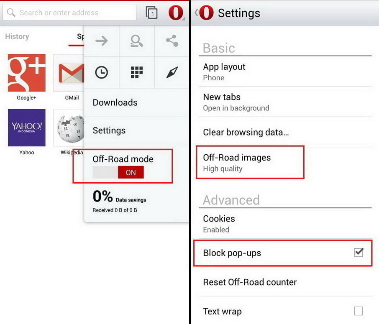Screen dimensions: 379x324
Task: Open the Cookies setting
Action: coord(285,224)
